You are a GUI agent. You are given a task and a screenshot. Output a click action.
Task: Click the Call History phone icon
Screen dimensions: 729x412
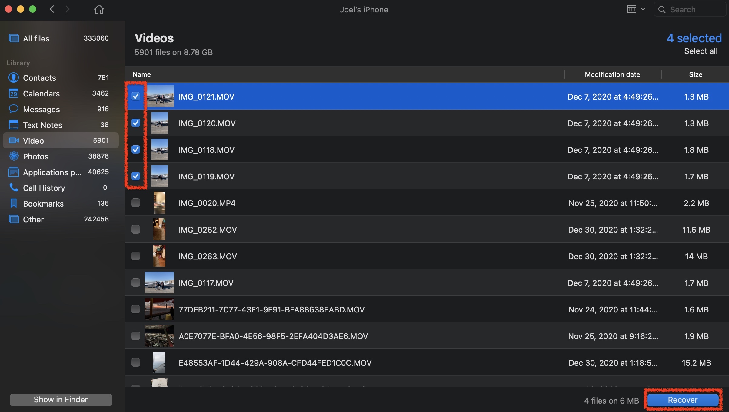pyautogui.click(x=14, y=188)
